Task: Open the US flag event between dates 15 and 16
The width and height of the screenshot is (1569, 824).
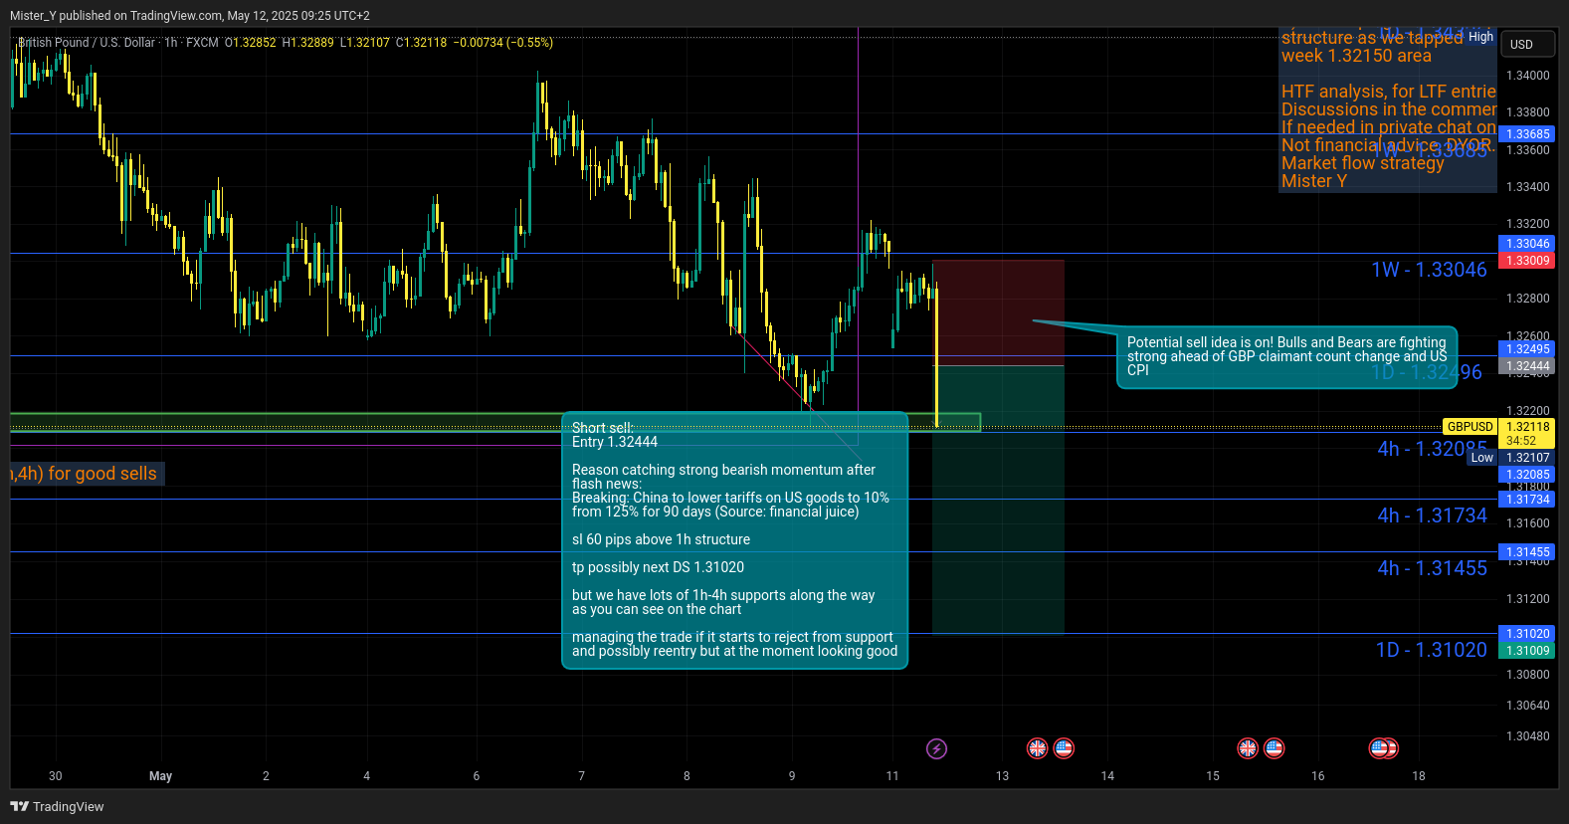Action: click(x=1275, y=748)
